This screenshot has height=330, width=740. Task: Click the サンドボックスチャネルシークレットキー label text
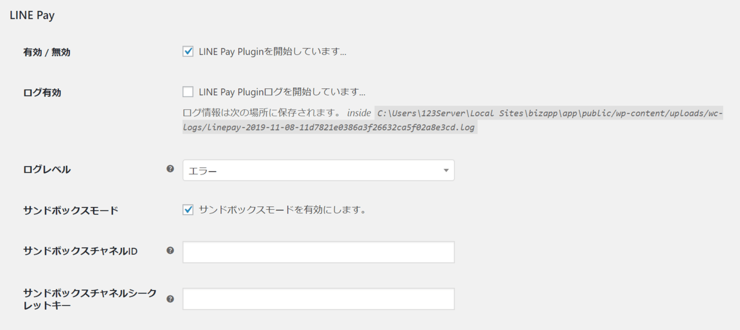(x=90, y=299)
